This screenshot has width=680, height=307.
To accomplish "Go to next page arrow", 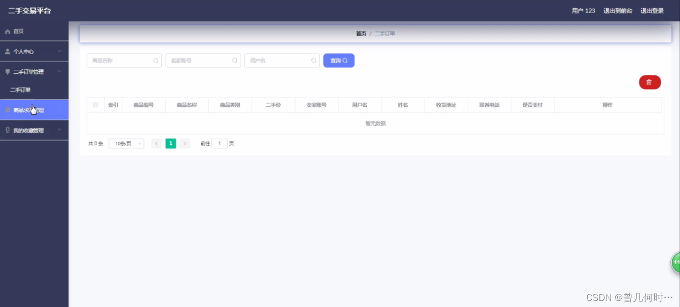I will [x=185, y=144].
